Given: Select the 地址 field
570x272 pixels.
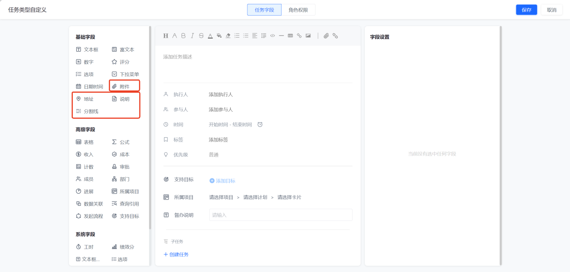Looking at the screenshot, I should [85, 99].
